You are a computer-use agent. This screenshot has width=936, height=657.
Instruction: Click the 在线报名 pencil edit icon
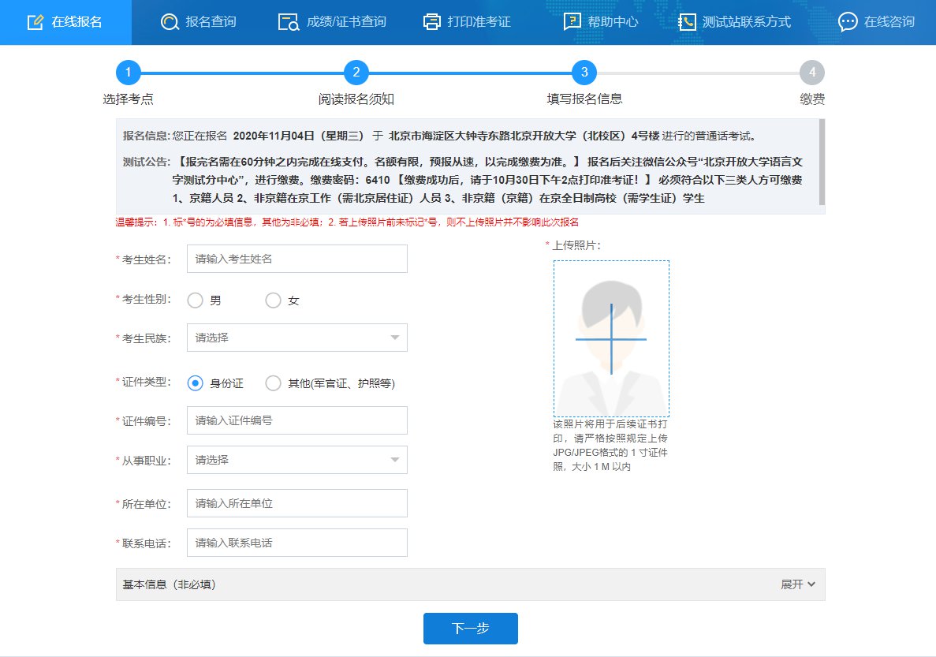(x=35, y=22)
